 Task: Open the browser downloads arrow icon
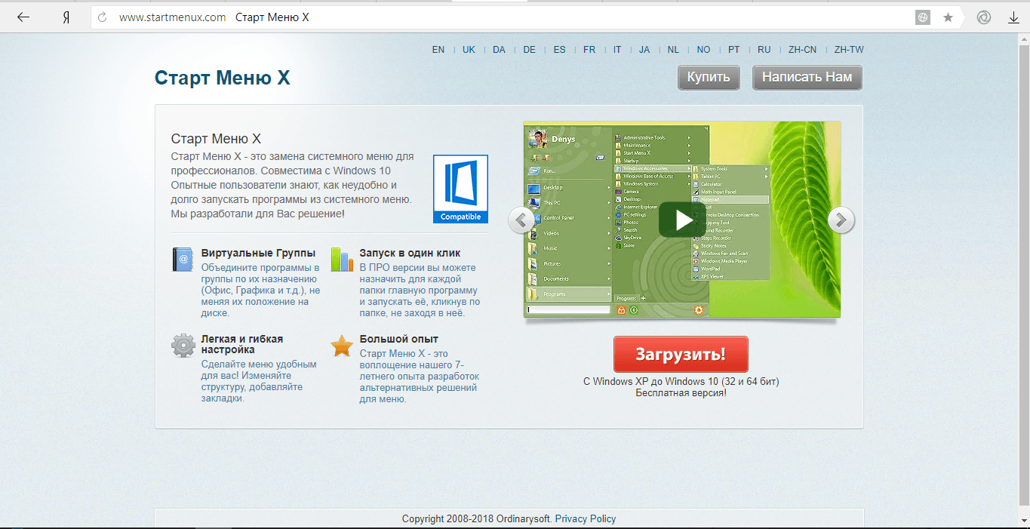(1013, 17)
